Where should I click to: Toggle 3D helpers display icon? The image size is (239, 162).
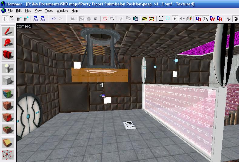point(205,19)
